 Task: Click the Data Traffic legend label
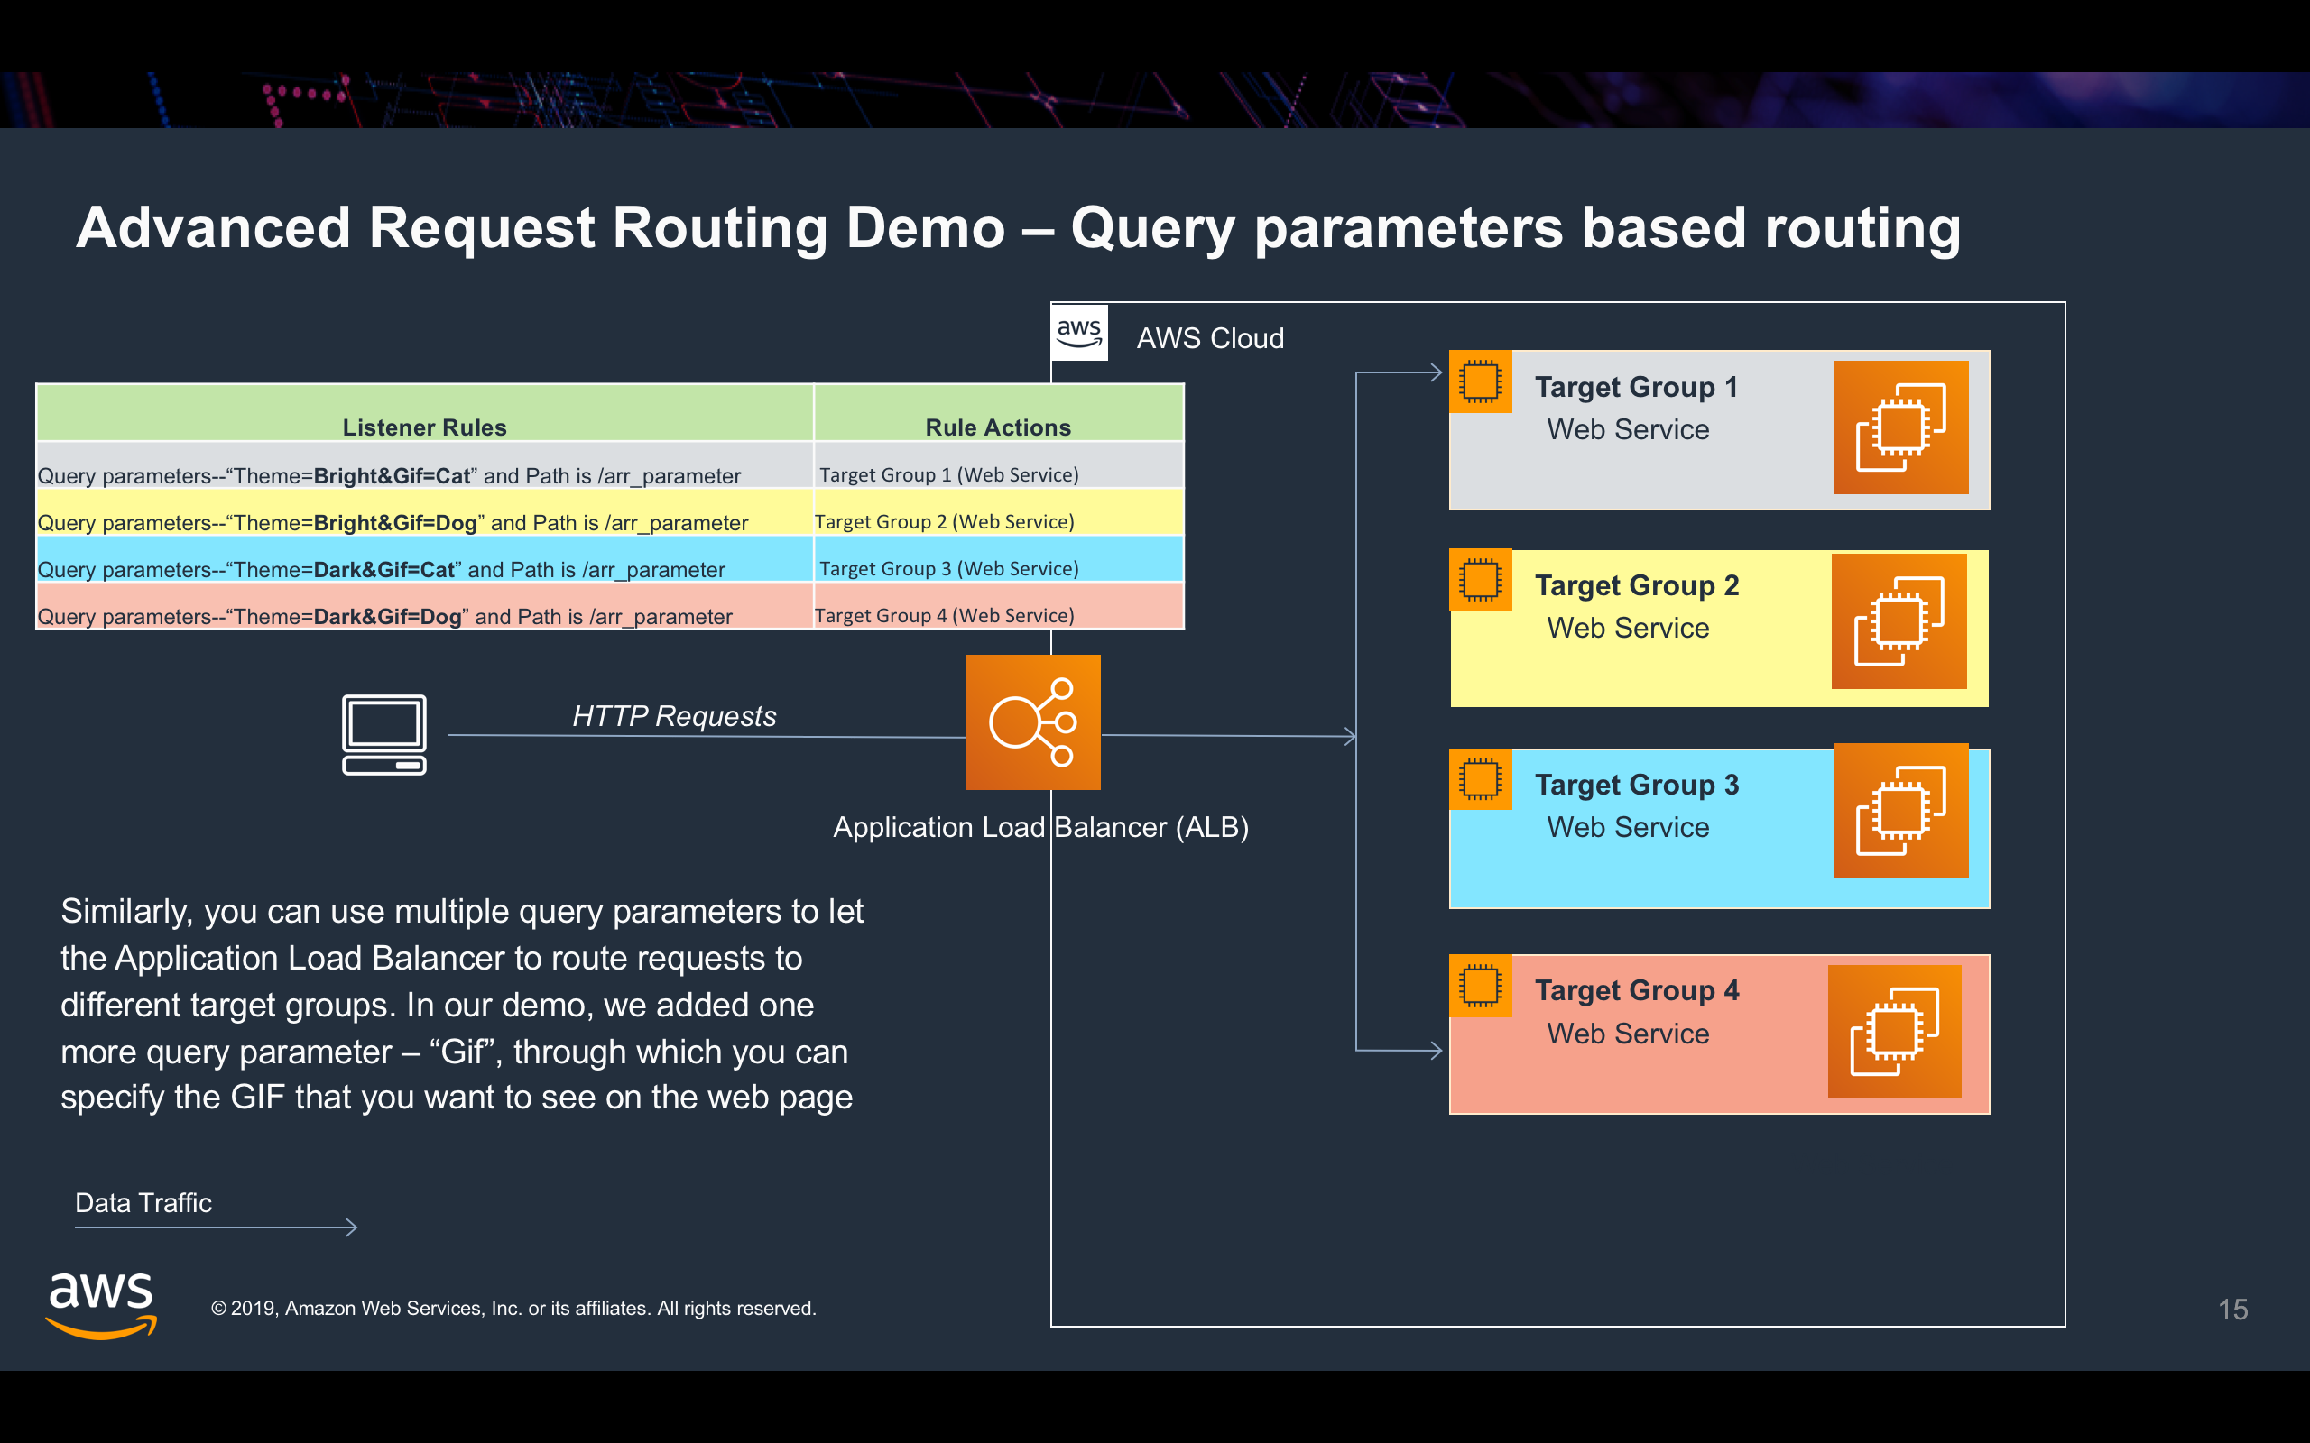(143, 1202)
